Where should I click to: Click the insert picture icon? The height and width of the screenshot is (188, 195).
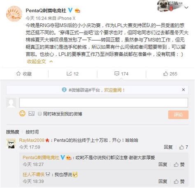pos(31,113)
